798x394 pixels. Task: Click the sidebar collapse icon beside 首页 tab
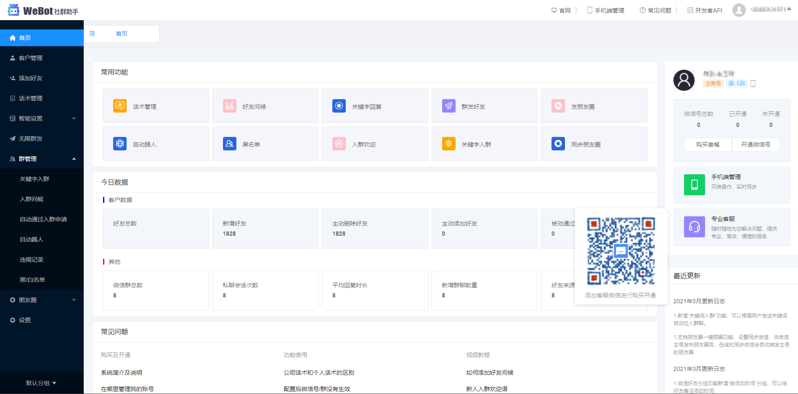pyautogui.click(x=92, y=34)
